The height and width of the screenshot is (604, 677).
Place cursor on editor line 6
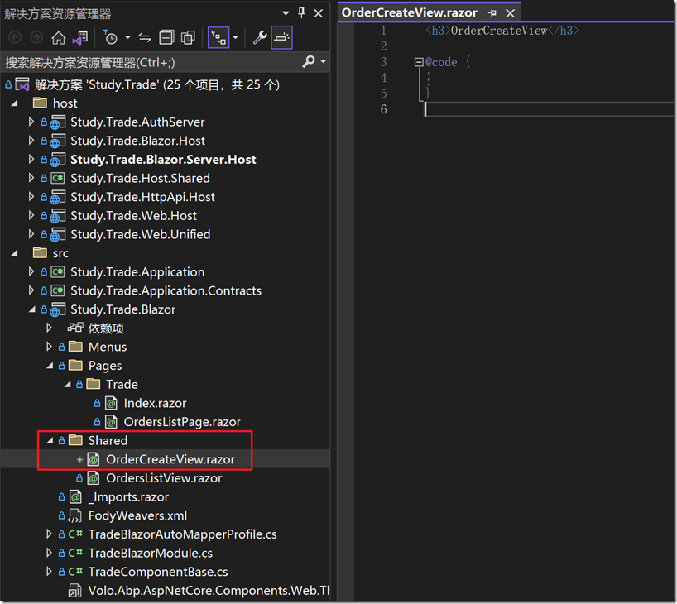coord(549,109)
